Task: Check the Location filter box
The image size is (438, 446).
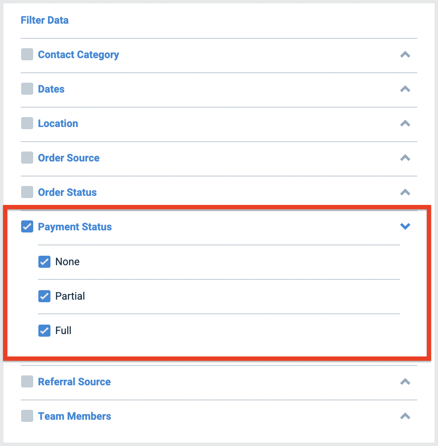Action: coord(27,123)
